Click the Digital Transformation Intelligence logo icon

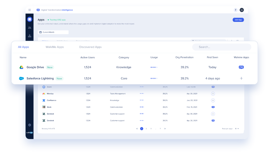click(38, 10)
